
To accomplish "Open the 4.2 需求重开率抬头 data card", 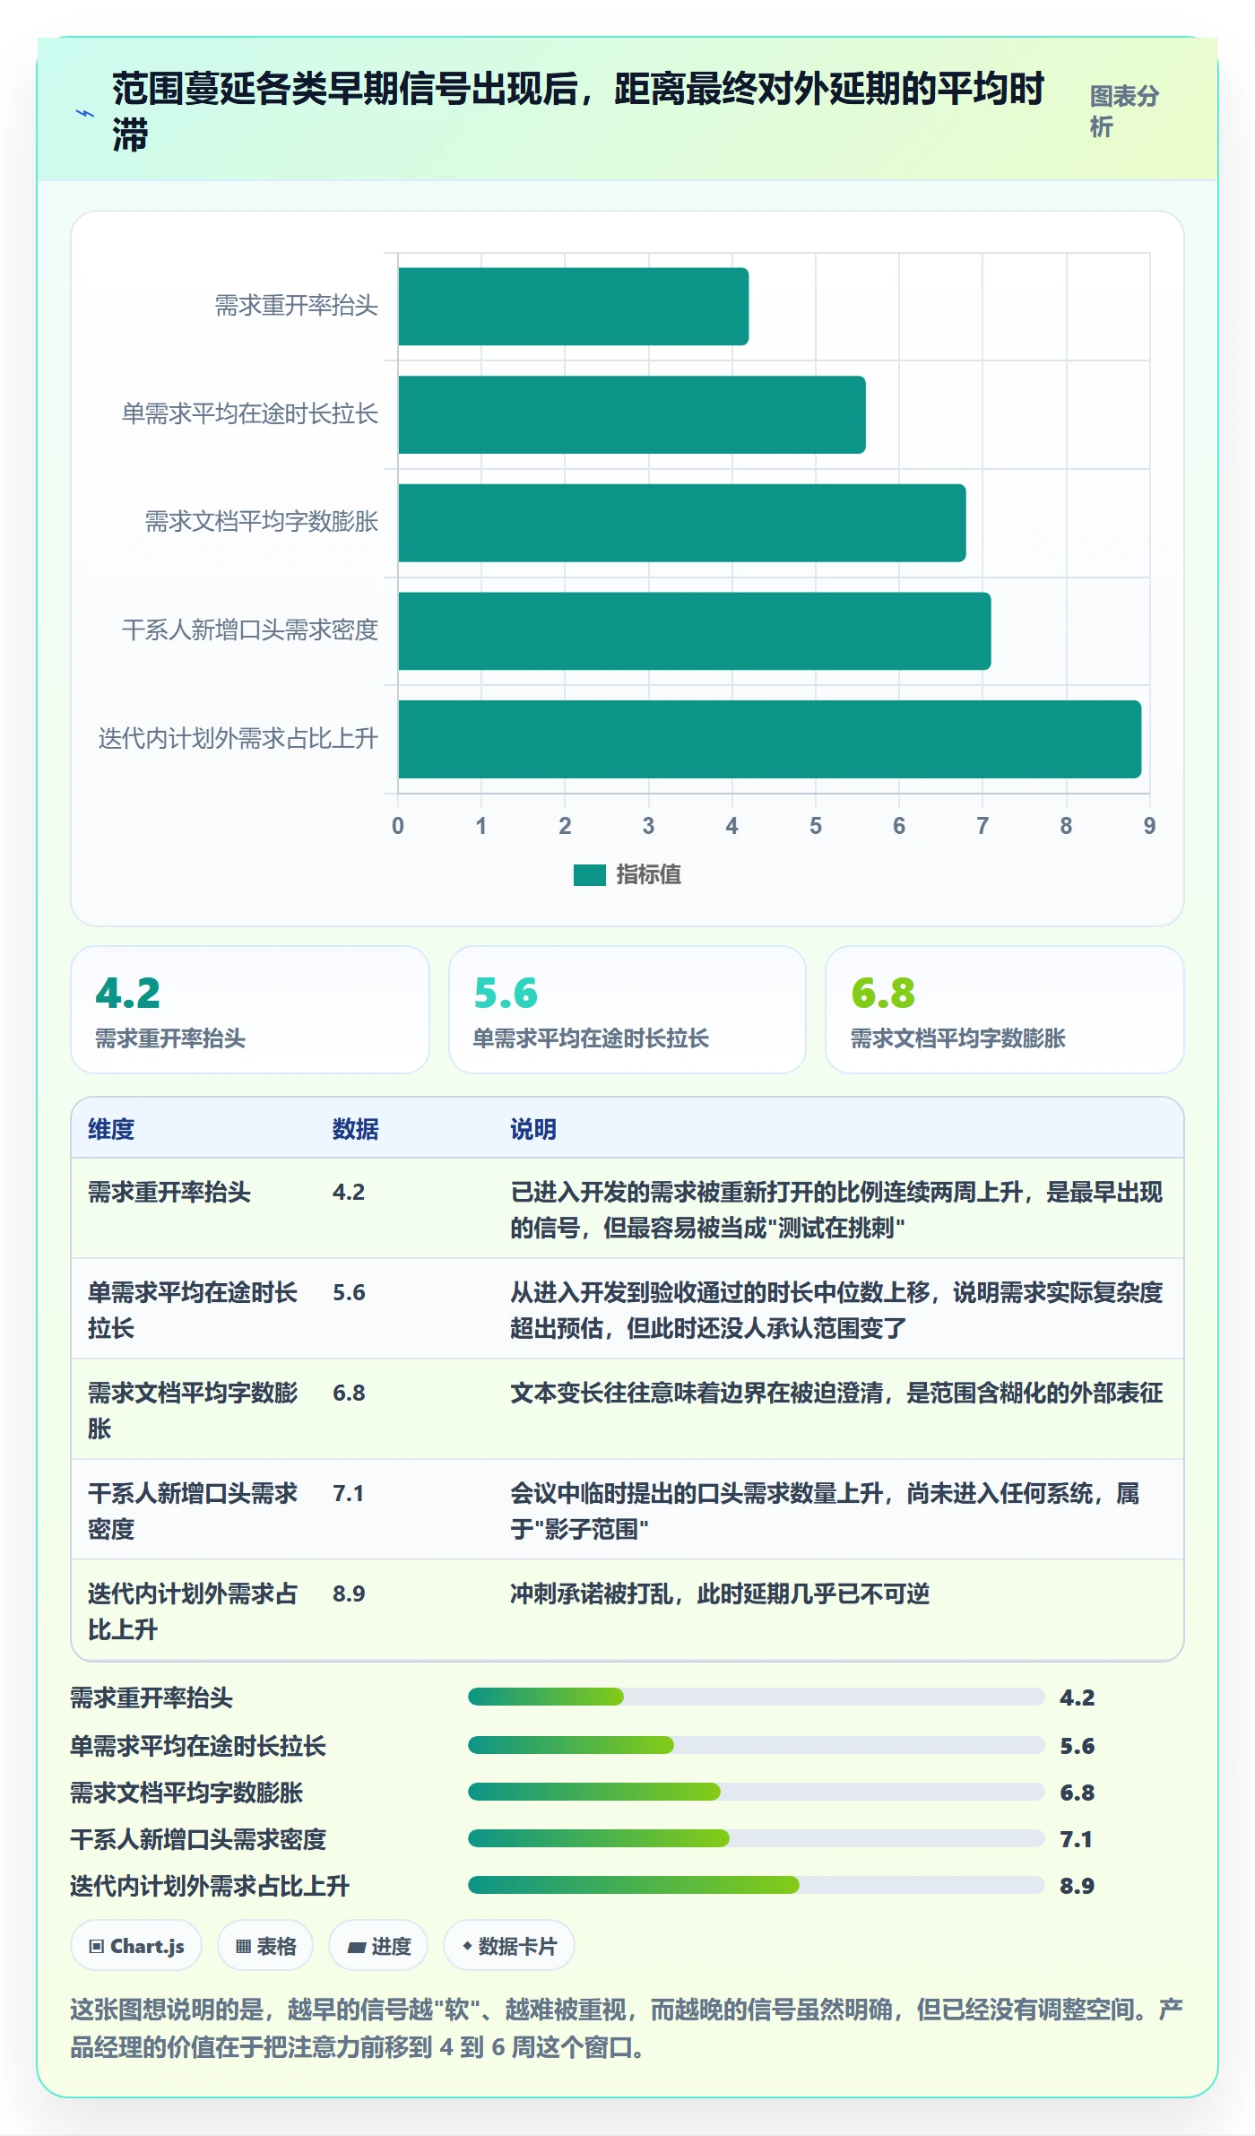I will [x=250, y=1010].
